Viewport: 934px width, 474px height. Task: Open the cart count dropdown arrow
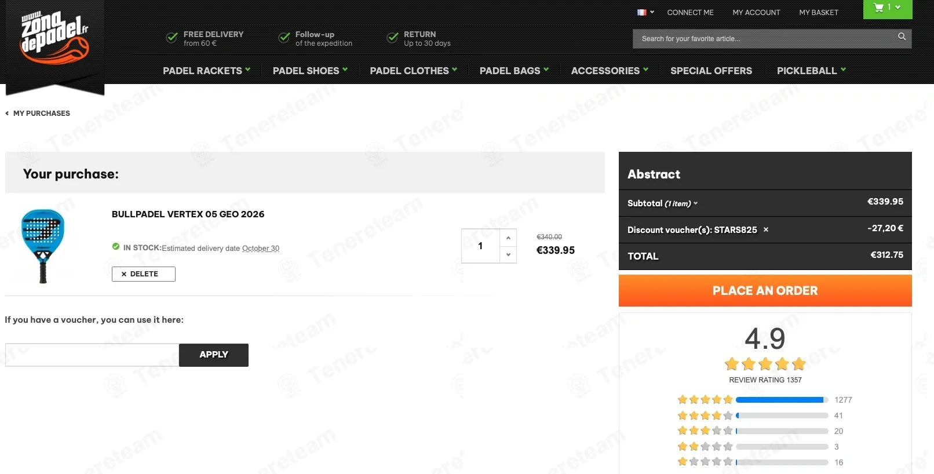[897, 8]
